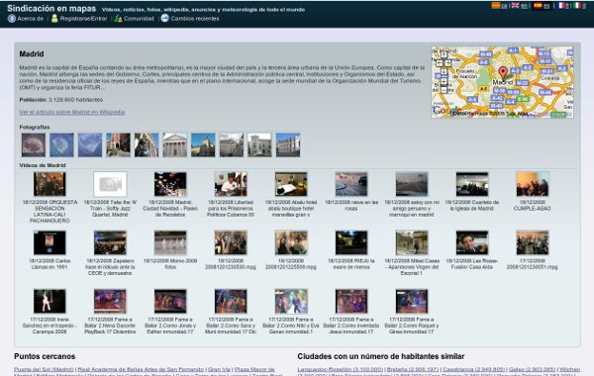Open the Gran Vía nearby point link
Screen dimensions: 594x376
219,369
